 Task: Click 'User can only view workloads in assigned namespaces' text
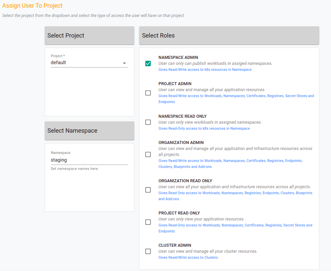(210, 122)
